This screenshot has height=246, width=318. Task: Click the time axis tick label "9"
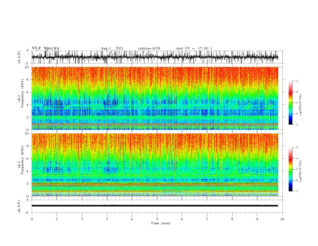coord(257,219)
